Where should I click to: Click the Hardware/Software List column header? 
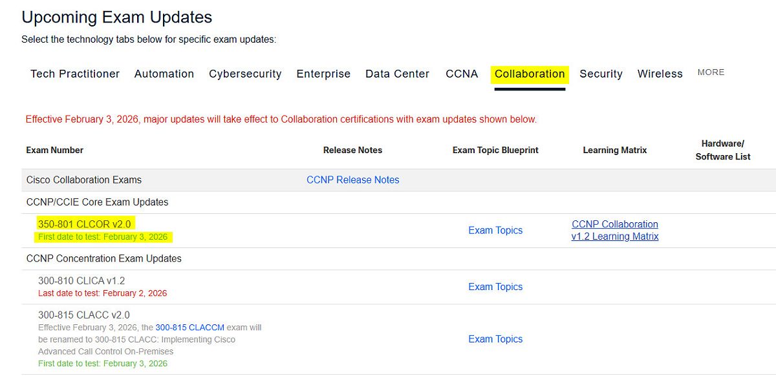pos(723,150)
